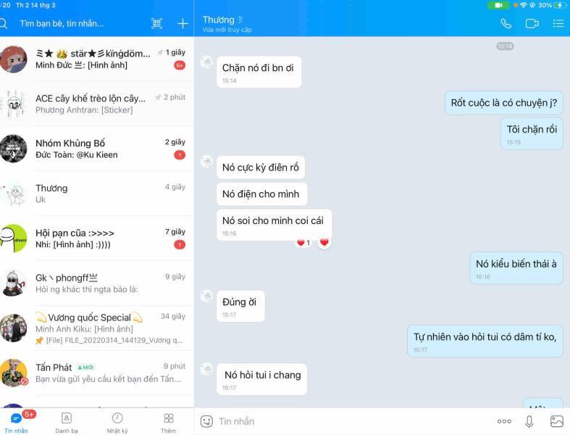Screen dimensions: 570x435
Task: Open the QR code scanner icon
Action: [x=156, y=24]
